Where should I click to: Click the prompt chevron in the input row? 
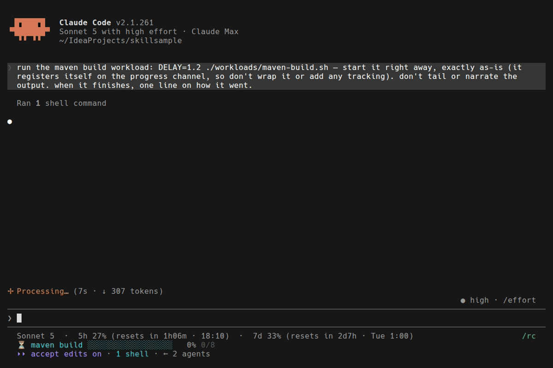click(x=10, y=318)
